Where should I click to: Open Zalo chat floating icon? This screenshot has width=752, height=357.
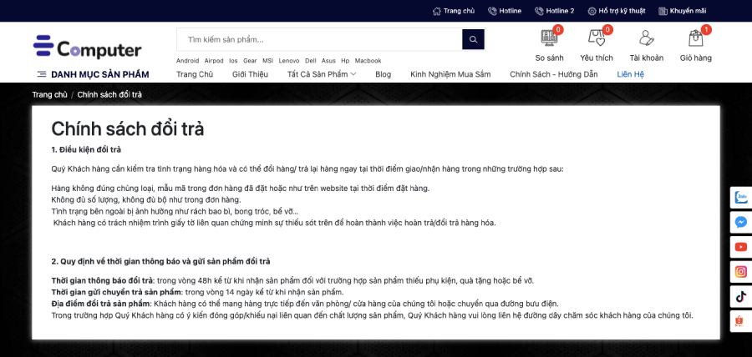(741, 197)
